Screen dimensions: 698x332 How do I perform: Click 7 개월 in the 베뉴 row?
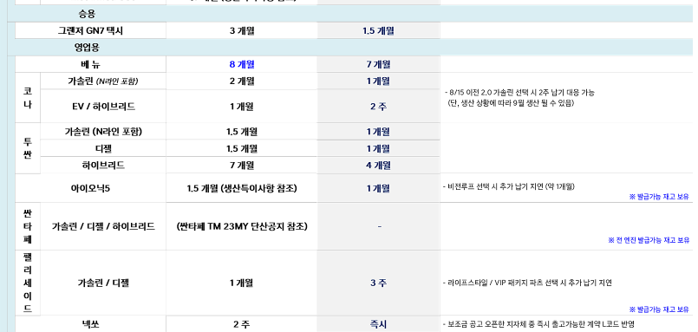click(378, 64)
